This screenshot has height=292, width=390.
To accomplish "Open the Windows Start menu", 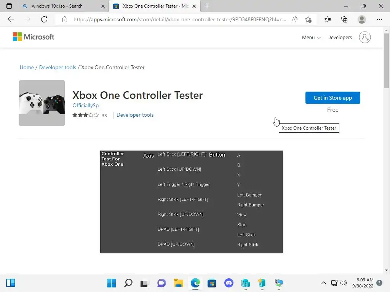I will [112, 283].
